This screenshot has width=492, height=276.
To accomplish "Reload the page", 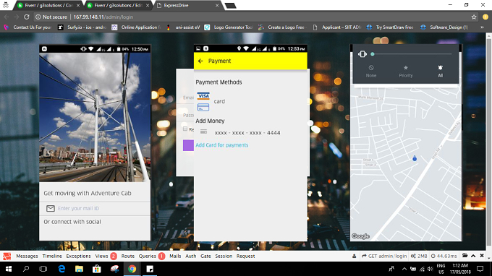I will tap(27, 17).
